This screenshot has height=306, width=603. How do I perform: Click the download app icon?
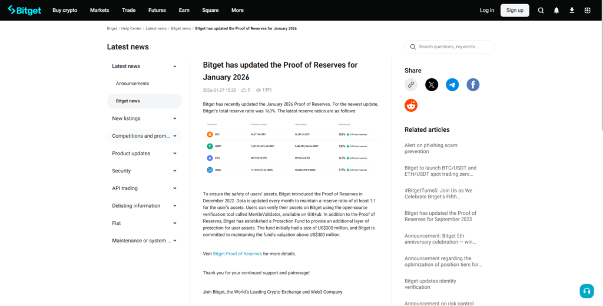tap(572, 11)
